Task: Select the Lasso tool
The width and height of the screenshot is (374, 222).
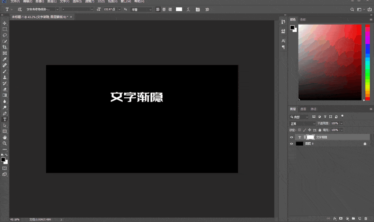Action: (x=5, y=35)
